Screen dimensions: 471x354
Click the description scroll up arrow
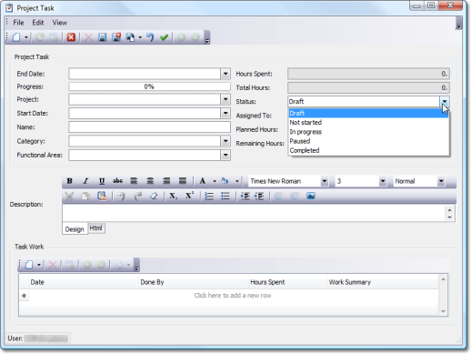click(449, 210)
